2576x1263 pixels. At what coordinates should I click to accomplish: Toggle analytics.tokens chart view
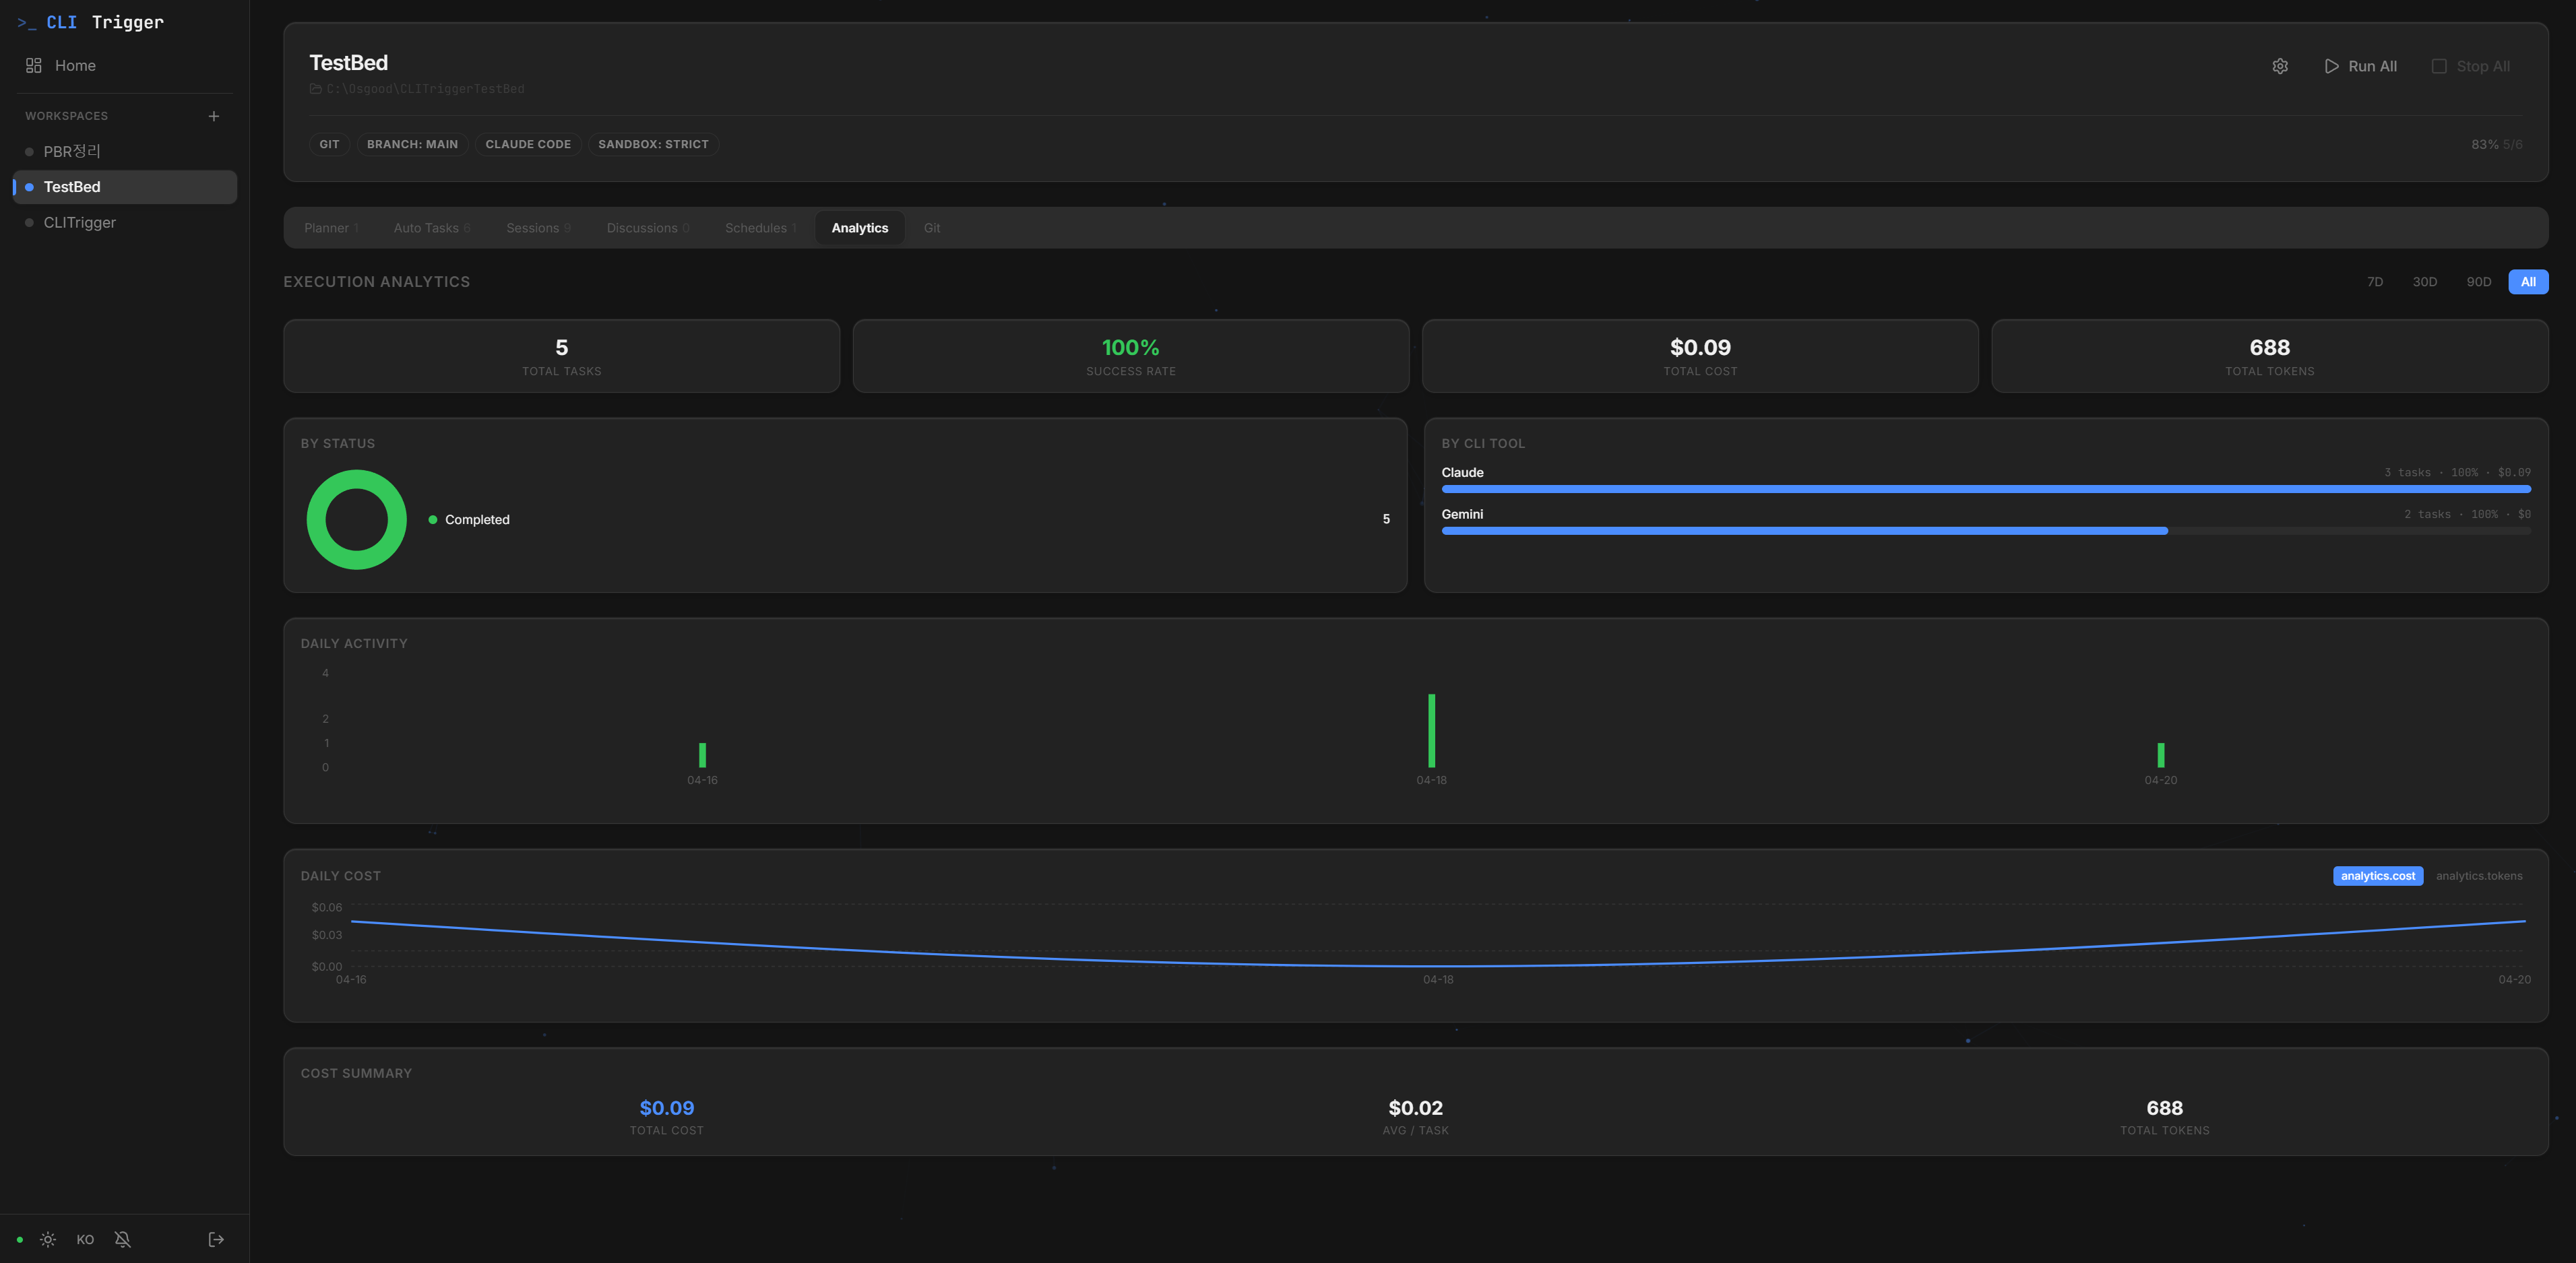tap(2478, 876)
